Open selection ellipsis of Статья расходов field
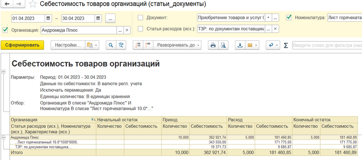The height and width of the screenshot is (160, 362). coord(268,29)
